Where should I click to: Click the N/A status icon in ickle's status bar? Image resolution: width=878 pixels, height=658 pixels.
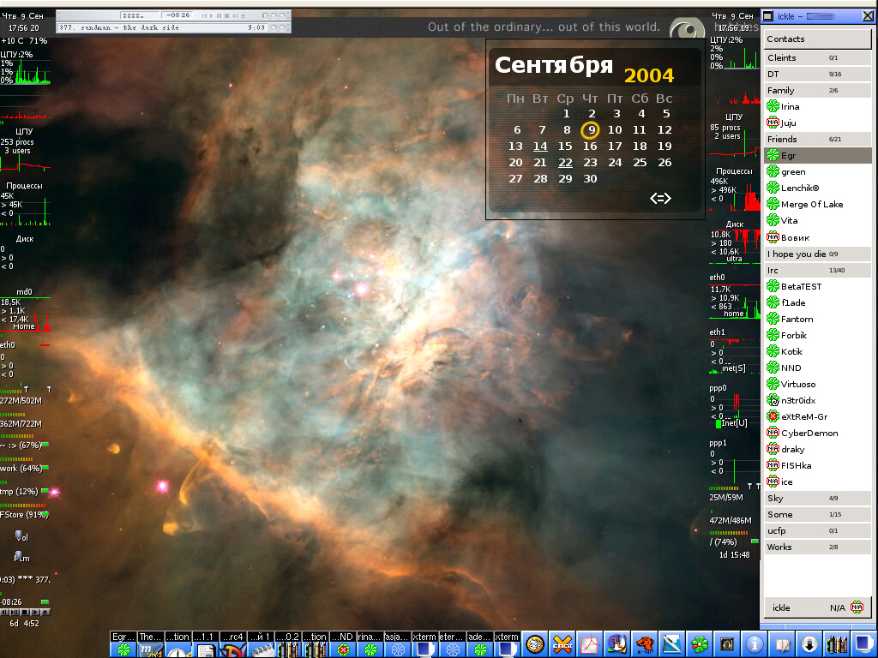tap(856, 607)
